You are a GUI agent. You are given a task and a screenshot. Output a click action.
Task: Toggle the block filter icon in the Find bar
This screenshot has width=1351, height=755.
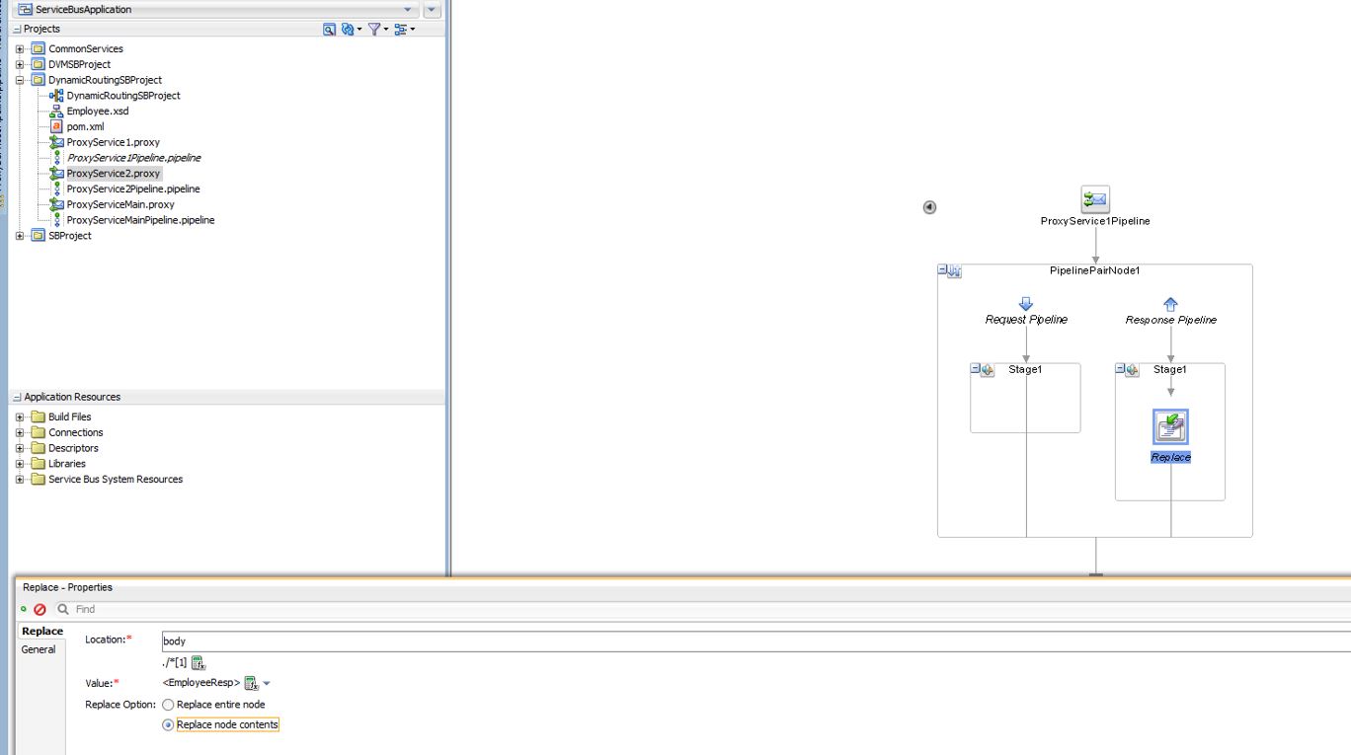point(38,609)
